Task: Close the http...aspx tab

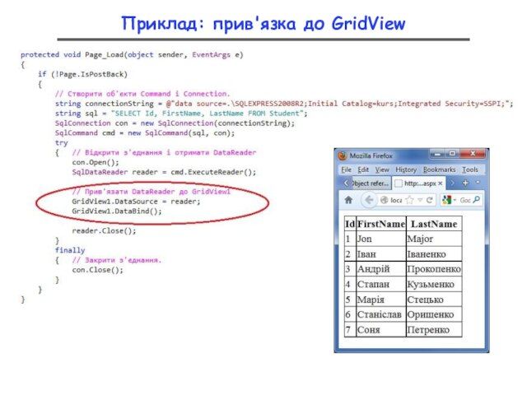Action: coord(441,183)
